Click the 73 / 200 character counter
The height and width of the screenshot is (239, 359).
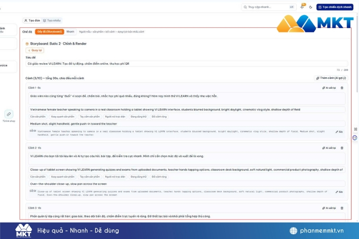342,70
